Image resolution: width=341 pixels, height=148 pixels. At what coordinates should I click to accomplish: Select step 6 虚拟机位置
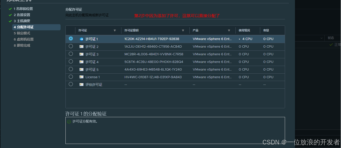pos(24,39)
